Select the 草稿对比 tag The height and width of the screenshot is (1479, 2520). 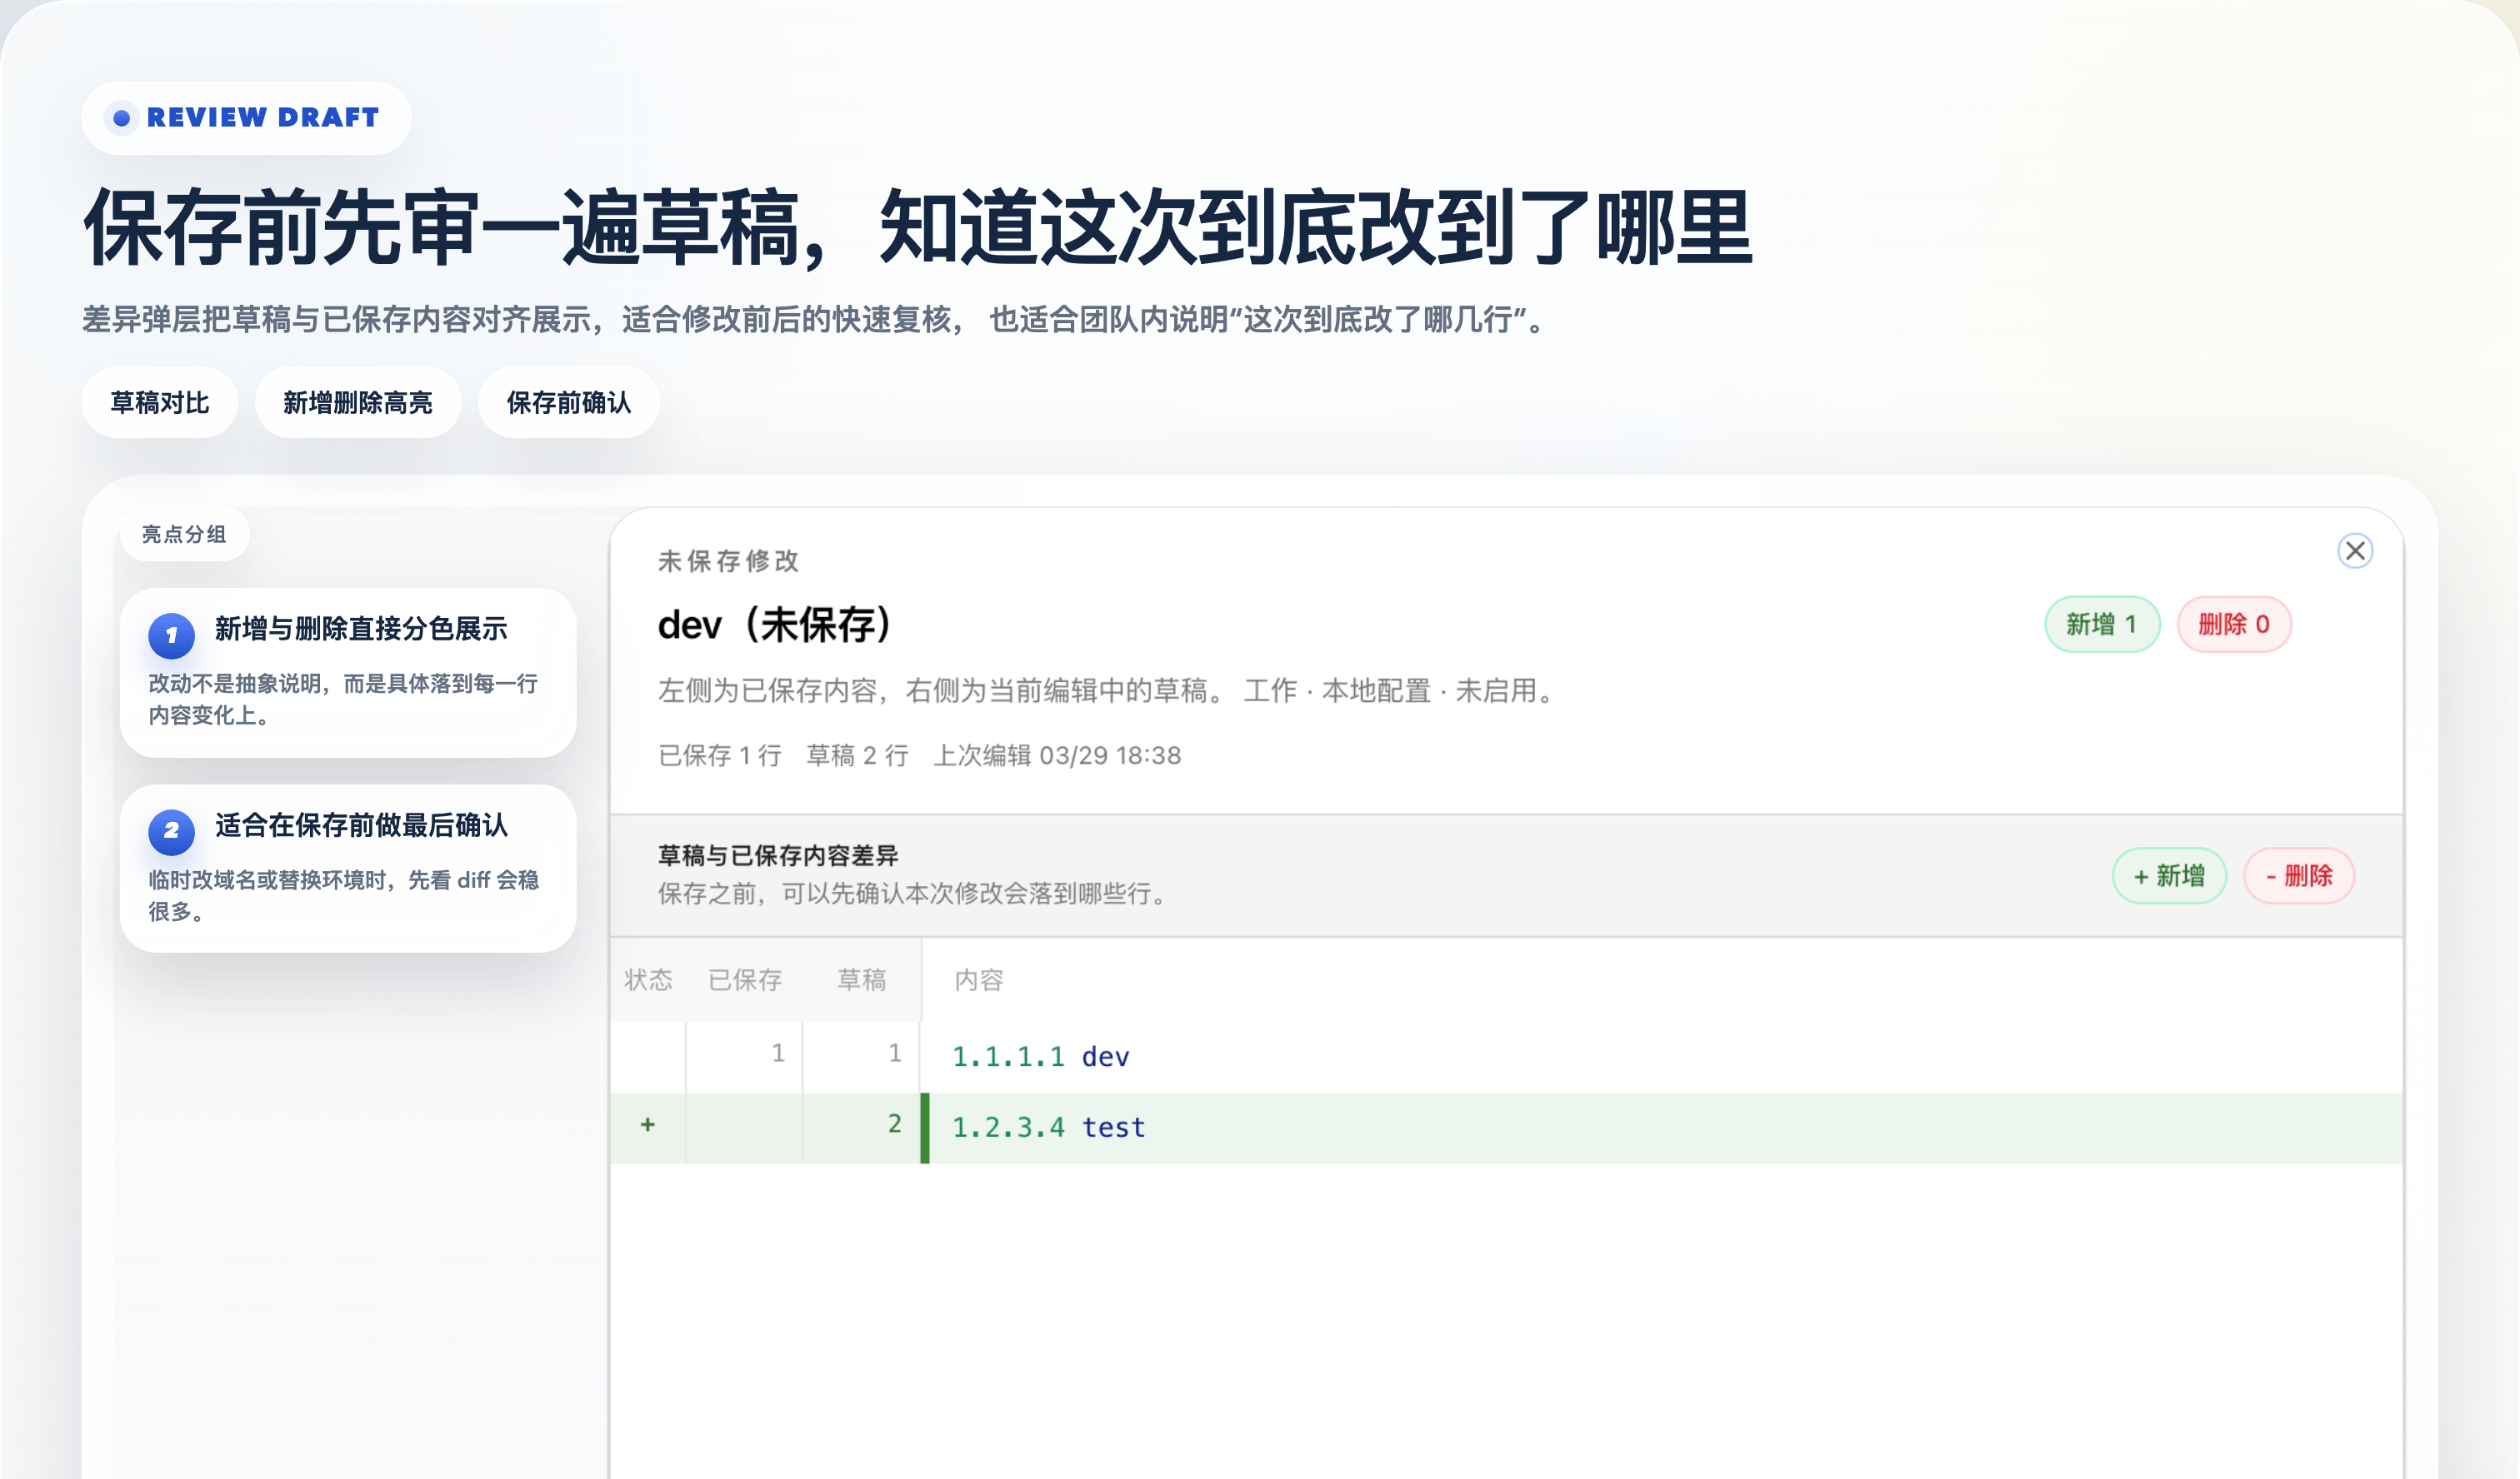pos(160,403)
